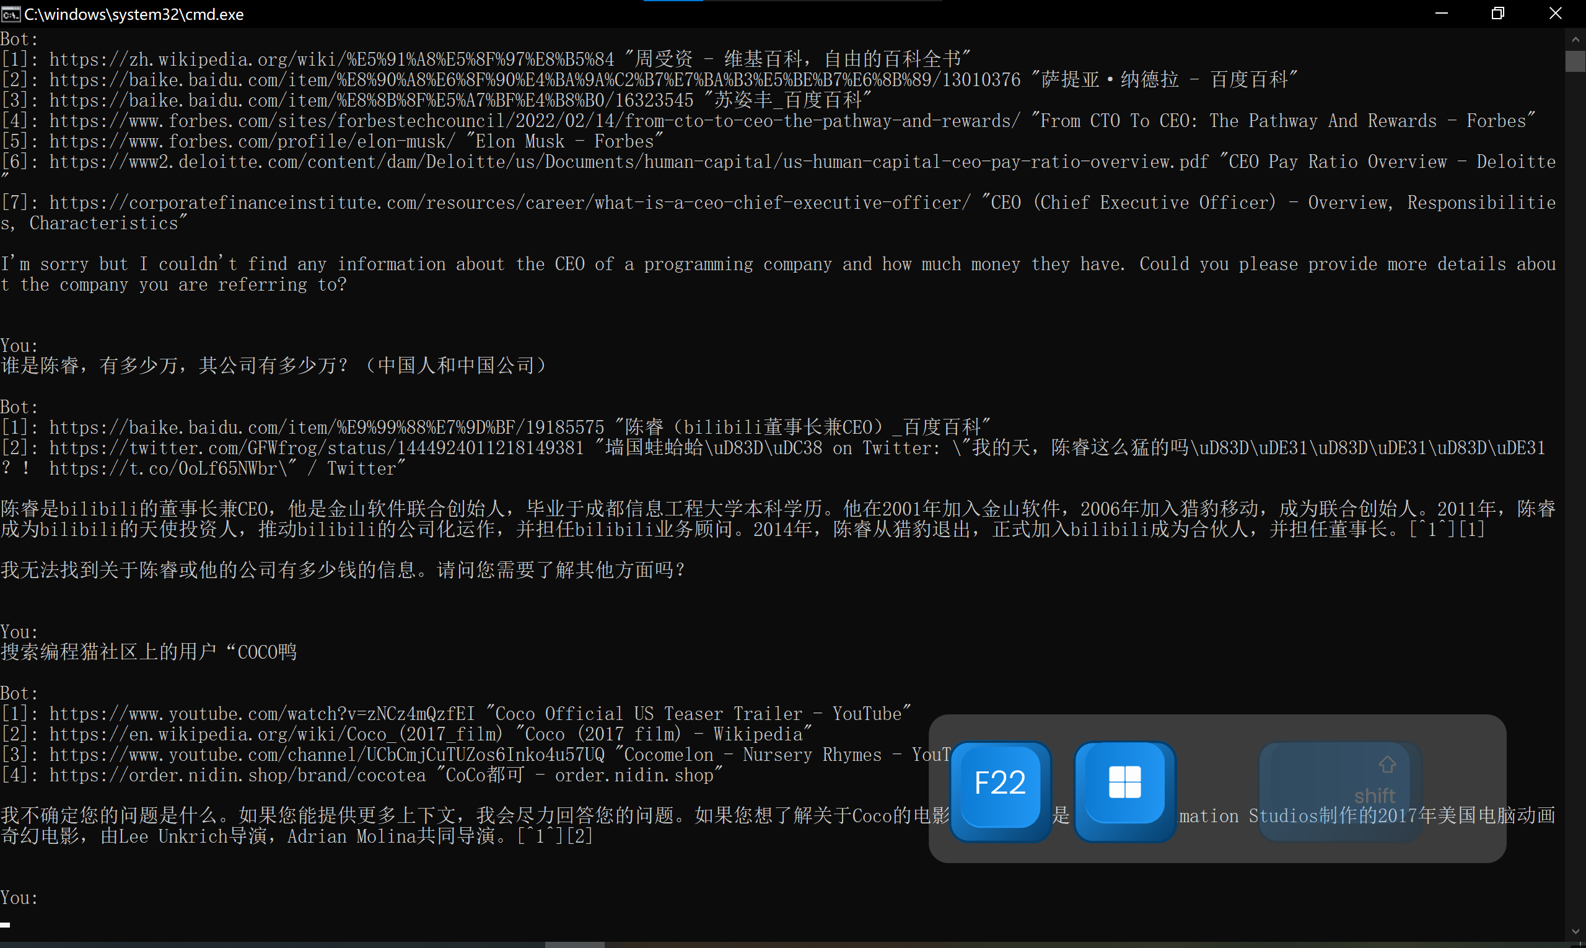The width and height of the screenshot is (1586, 948).
Task: Click the zh.wikipedia.org 周受资 URL line
Action: 486,59
